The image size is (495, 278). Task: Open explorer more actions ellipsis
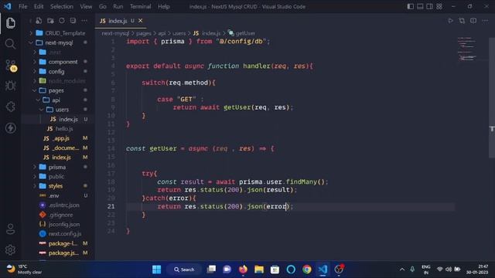[x=84, y=21]
